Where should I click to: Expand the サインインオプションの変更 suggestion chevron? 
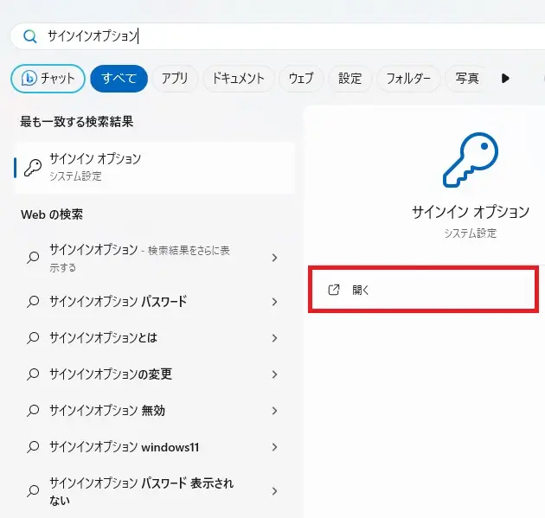[x=274, y=374]
